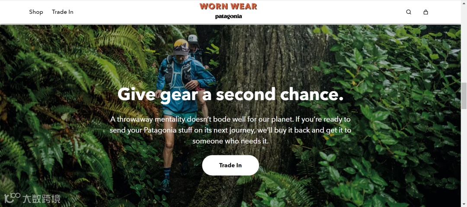This screenshot has height=207, width=467.
Task: Open the Shop menu in header
Action: click(36, 12)
